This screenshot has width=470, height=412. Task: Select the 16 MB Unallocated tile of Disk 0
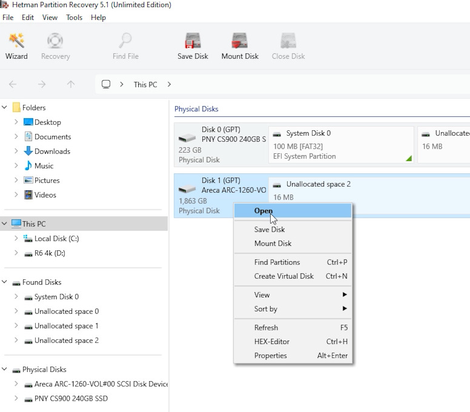[444, 145]
